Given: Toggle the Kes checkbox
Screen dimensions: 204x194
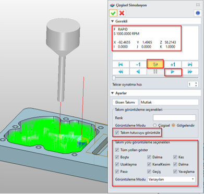Looking at the screenshot, I should [175, 157].
